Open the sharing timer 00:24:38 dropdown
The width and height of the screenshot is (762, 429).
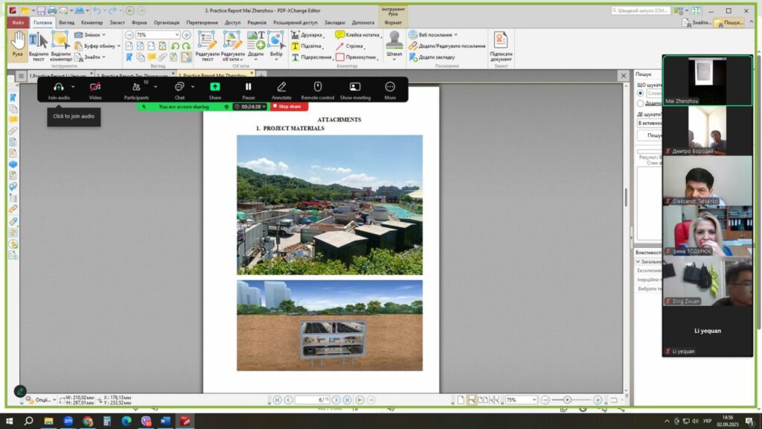(250, 107)
